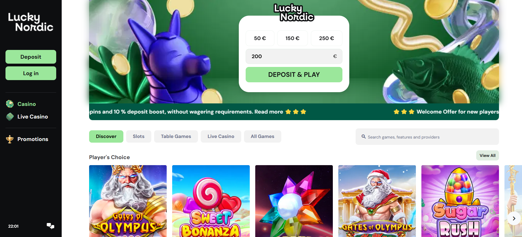Click the Lucky Nordic sidebar logo
522x237 pixels.
[x=31, y=22]
